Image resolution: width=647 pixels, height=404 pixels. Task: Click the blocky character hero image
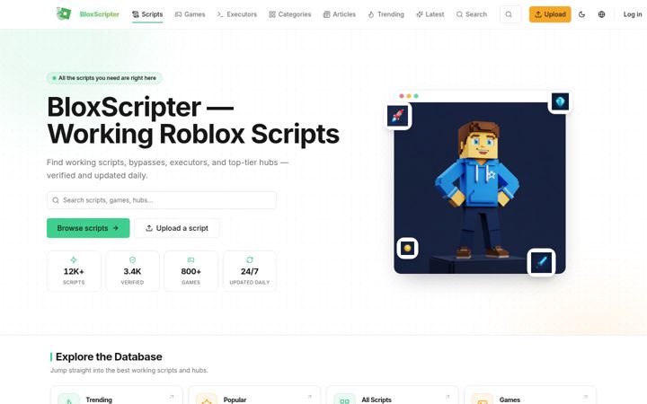[480, 188]
